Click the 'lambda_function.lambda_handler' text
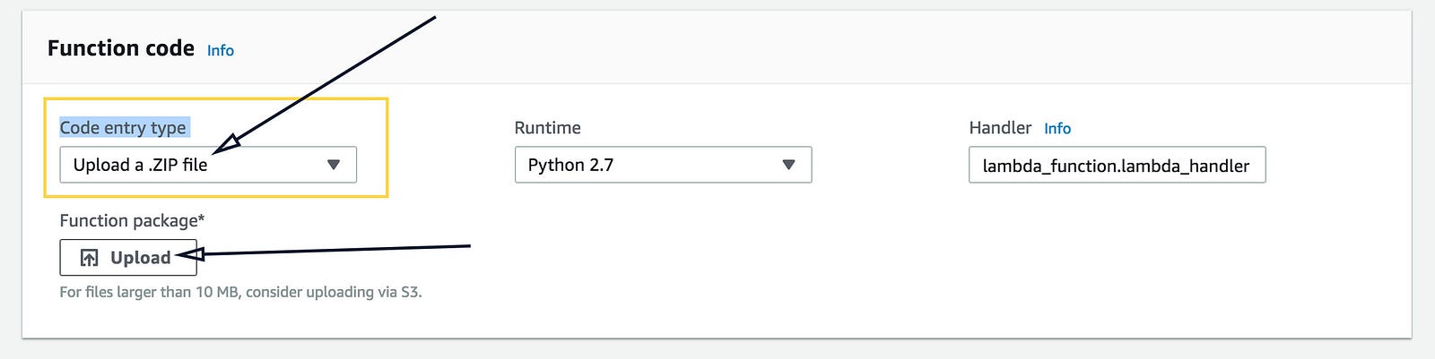 click(x=1116, y=166)
